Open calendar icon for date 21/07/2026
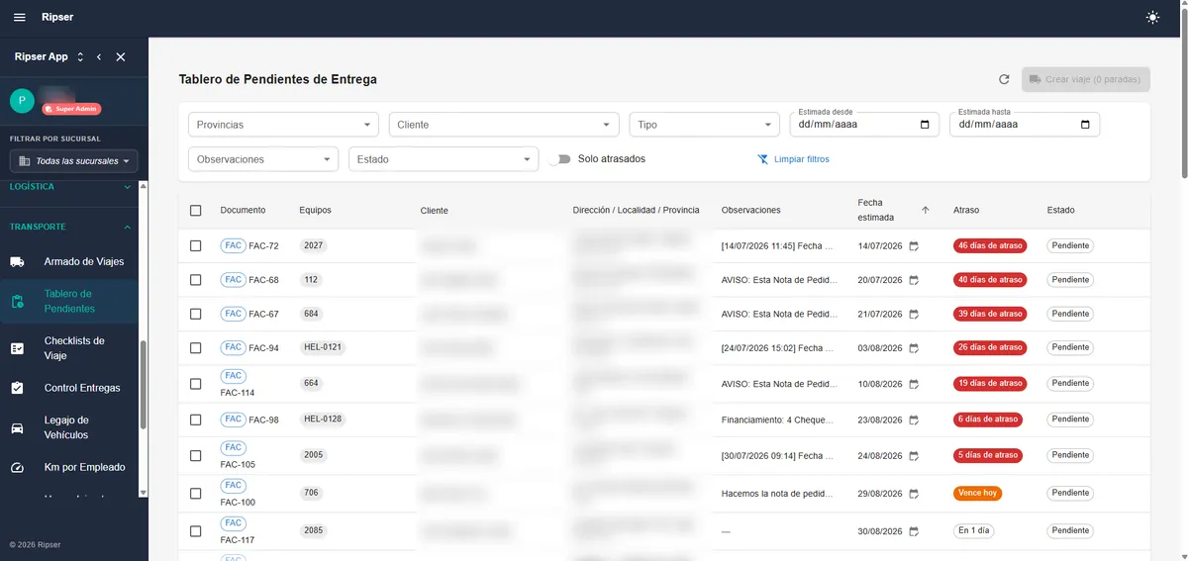Image resolution: width=1188 pixels, height=561 pixels. pos(914,314)
